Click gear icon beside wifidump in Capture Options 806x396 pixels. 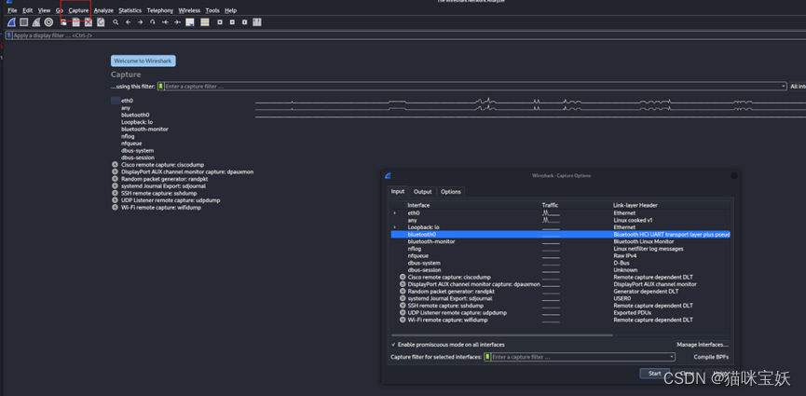point(403,320)
